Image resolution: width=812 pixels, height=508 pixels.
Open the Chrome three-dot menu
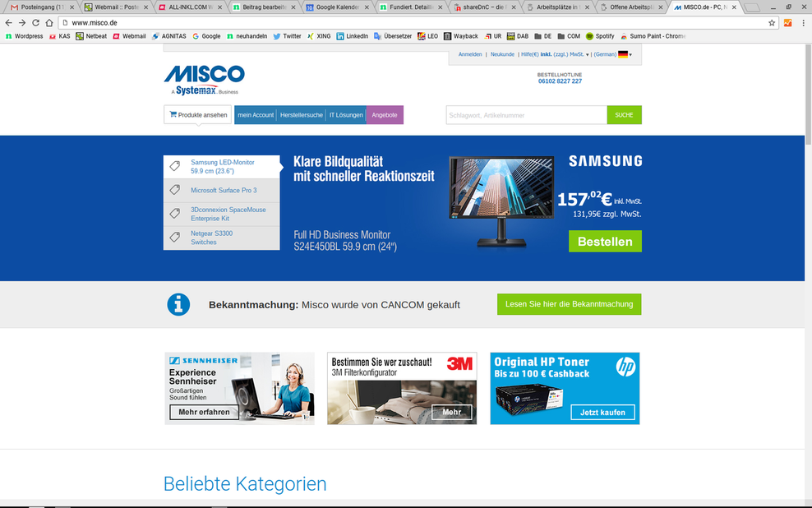pos(803,23)
